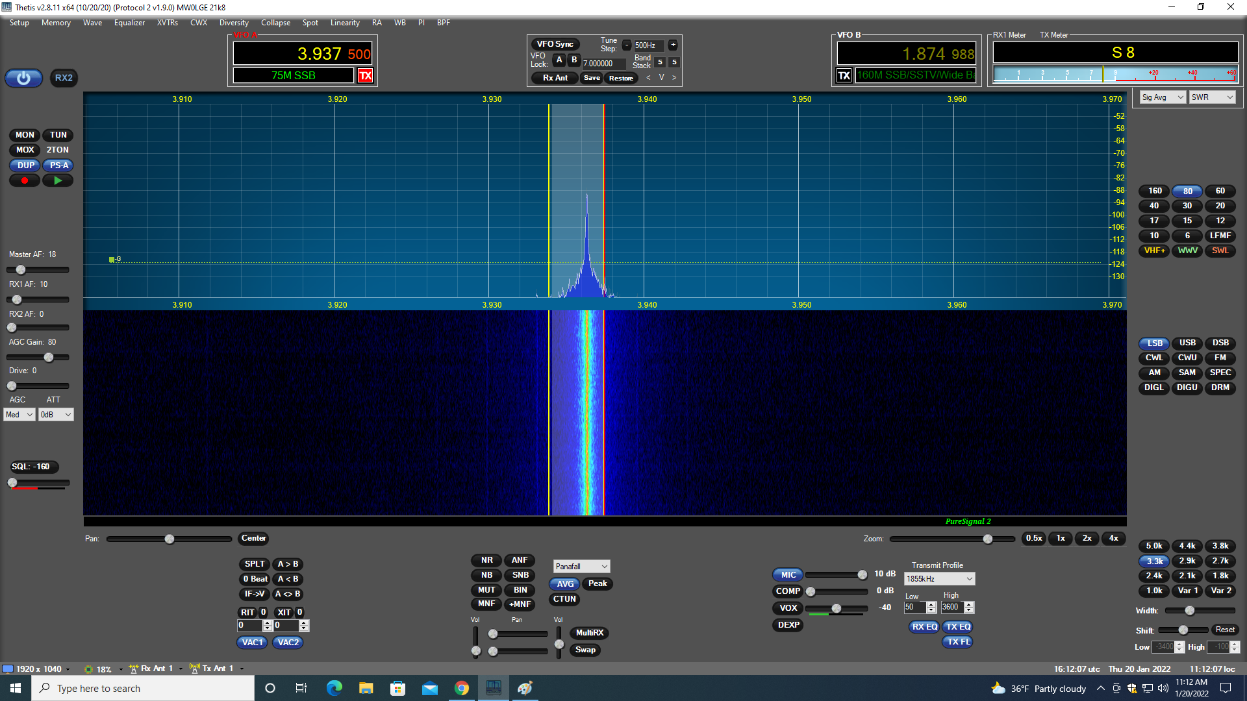Open the Linearity menu
This screenshot has width=1247, height=701.
[345, 23]
